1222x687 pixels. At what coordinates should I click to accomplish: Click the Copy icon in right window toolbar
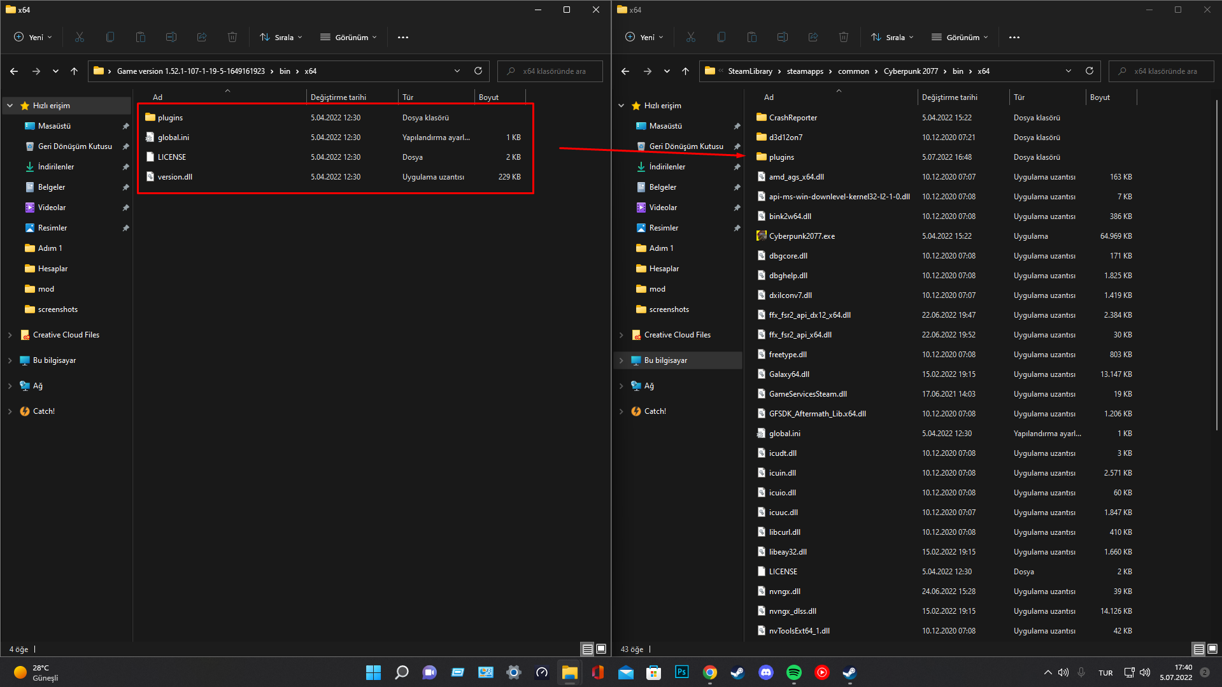pyautogui.click(x=721, y=37)
